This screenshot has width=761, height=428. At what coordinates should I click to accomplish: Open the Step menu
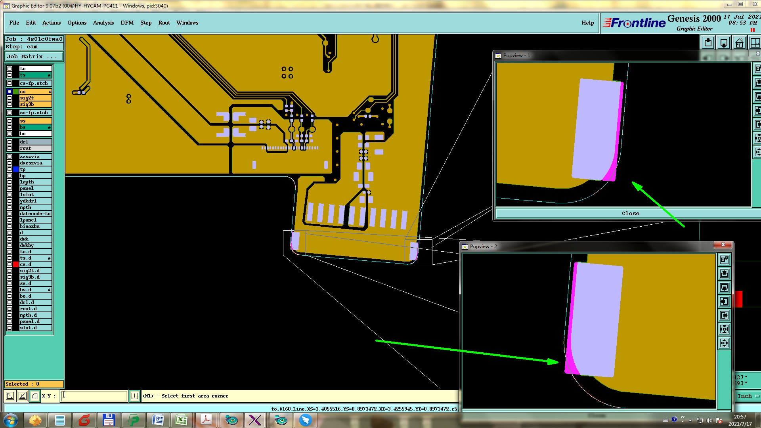(146, 23)
